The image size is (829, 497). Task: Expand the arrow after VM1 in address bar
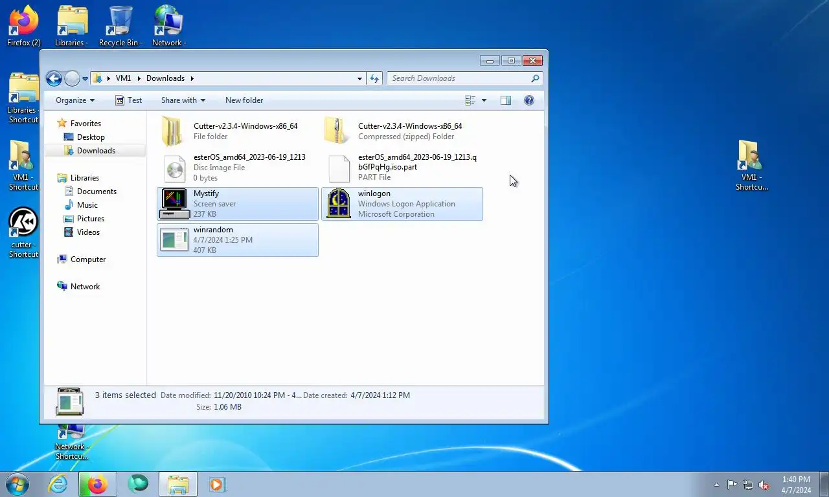pyautogui.click(x=139, y=78)
